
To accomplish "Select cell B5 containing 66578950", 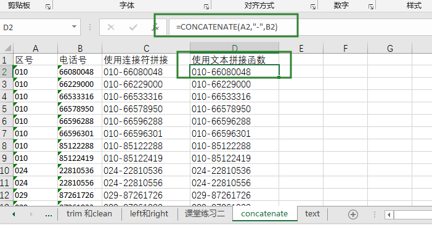I will pos(80,108).
